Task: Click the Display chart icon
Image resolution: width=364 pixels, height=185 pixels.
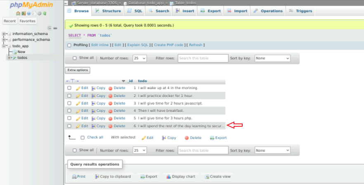Action: coord(168,177)
